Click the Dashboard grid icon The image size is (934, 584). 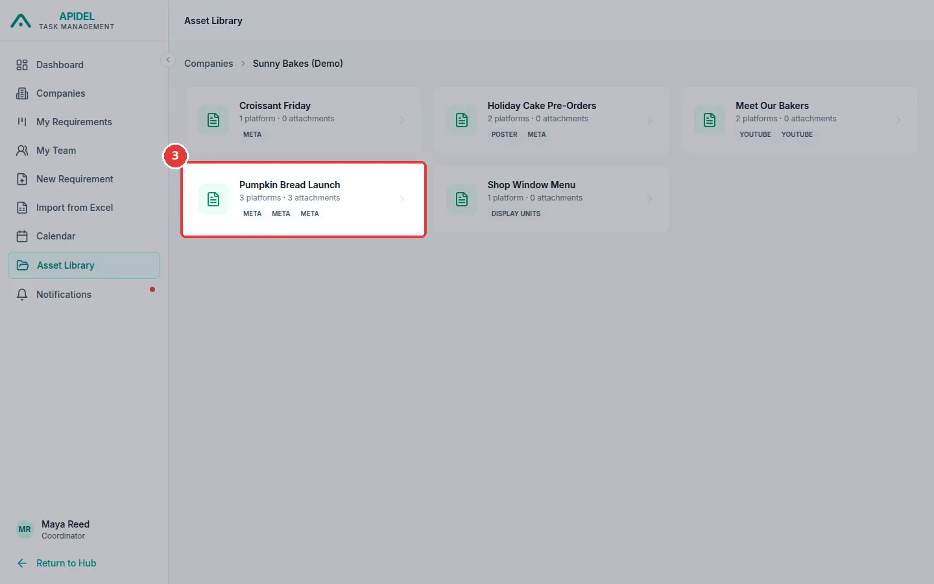click(22, 65)
